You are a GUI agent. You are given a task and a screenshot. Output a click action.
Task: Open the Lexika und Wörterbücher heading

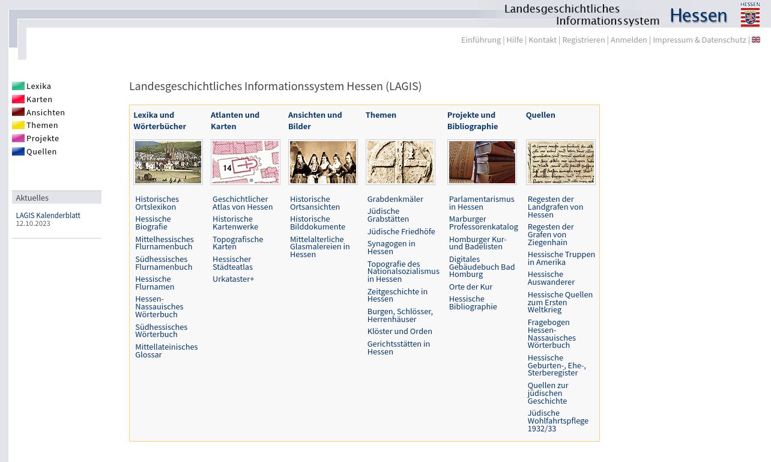coord(160,120)
